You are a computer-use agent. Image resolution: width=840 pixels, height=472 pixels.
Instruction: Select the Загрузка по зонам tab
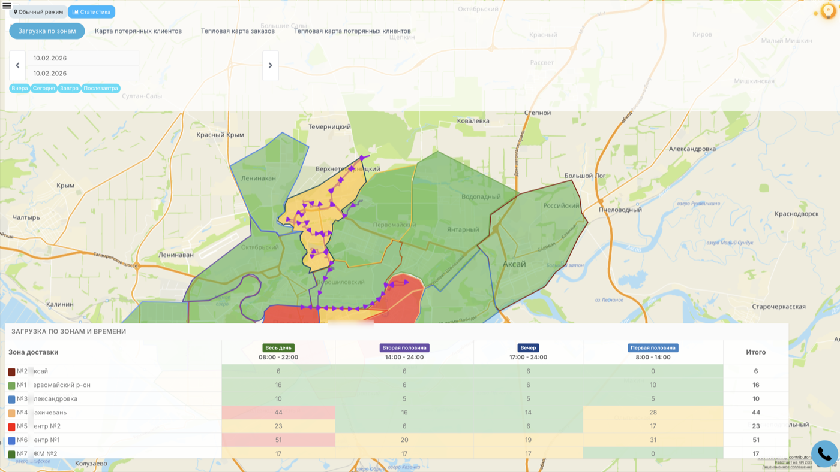pos(47,31)
